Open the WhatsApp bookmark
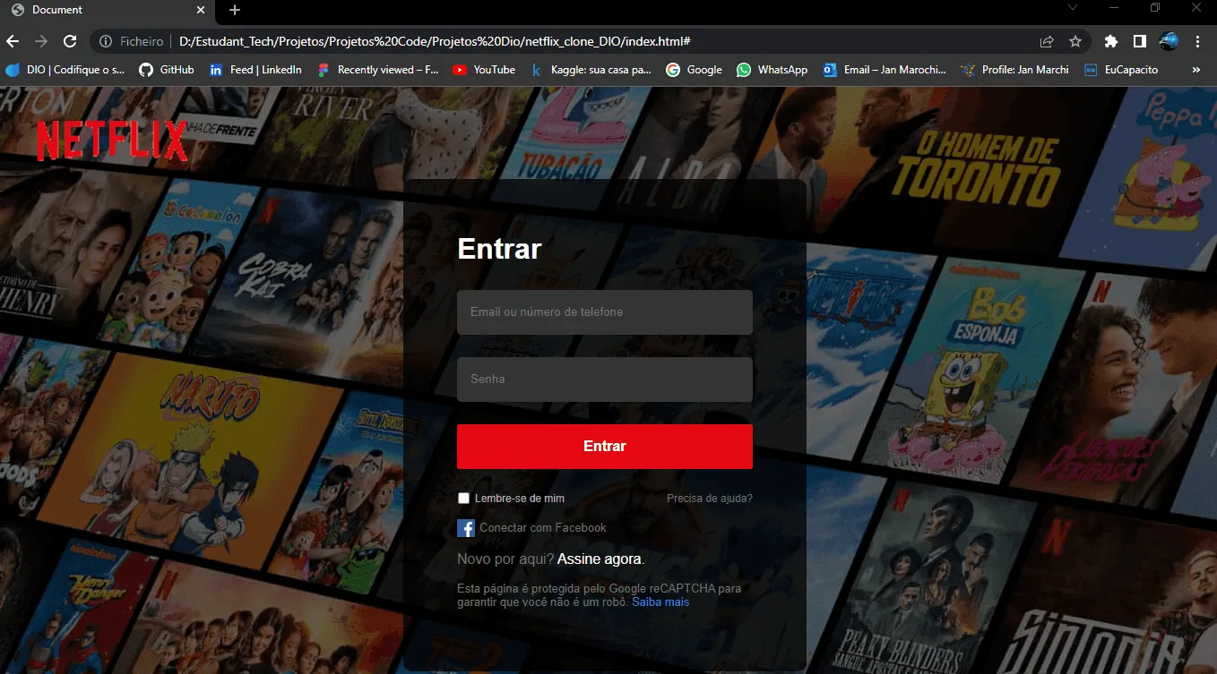This screenshot has width=1217, height=674. [x=772, y=69]
